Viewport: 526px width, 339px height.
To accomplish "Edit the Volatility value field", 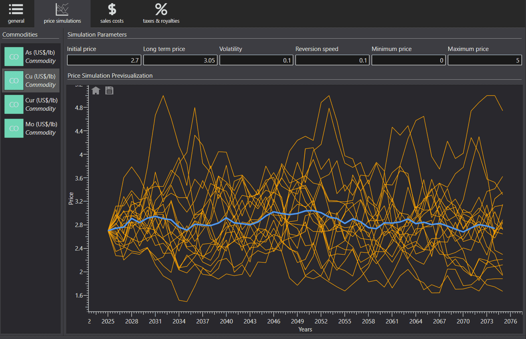I will pyautogui.click(x=256, y=60).
